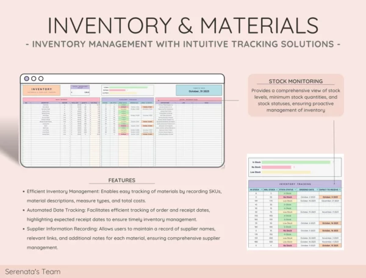Screen dimensions: 366x278
Task: Open the ORDERED DATE column filter arrow
Action: [x=317, y=190]
